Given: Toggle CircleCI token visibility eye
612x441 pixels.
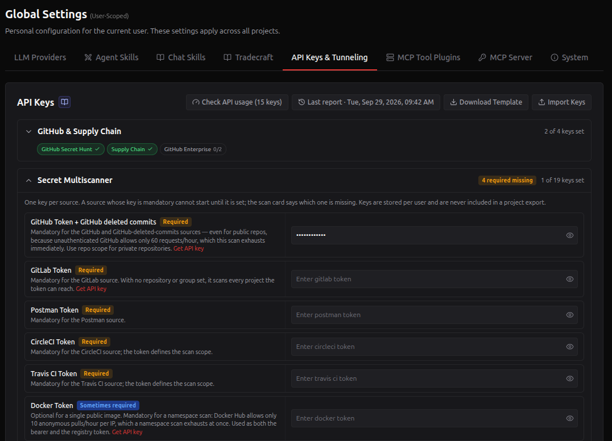Looking at the screenshot, I should point(570,347).
